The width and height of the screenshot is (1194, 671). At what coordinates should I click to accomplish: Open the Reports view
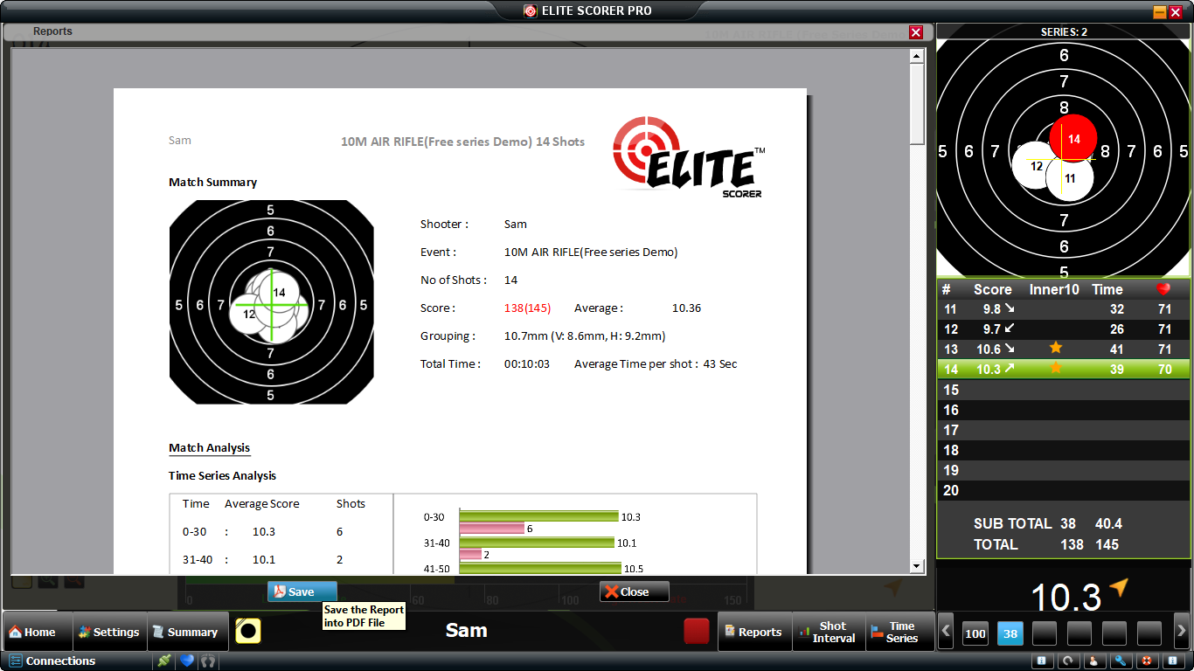pyautogui.click(x=754, y=632)
